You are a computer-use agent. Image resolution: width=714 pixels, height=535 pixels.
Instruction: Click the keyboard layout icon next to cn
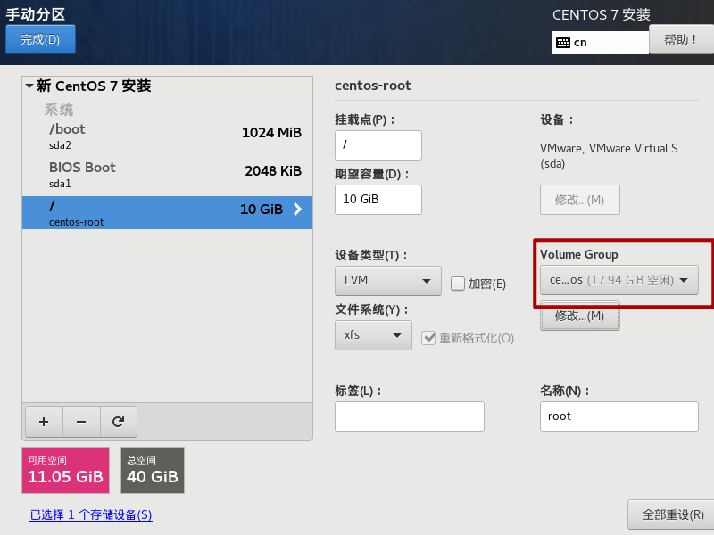[563, 43]
